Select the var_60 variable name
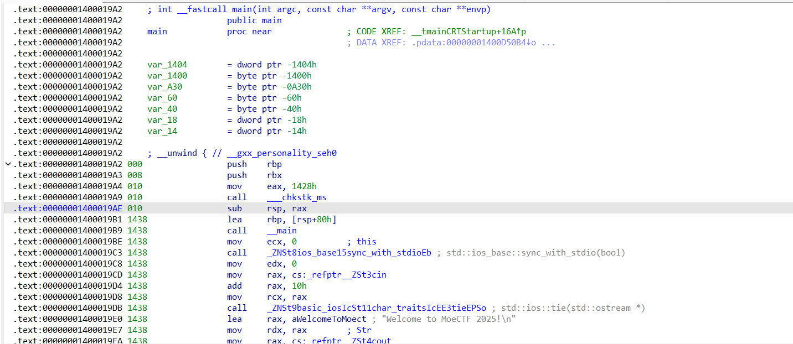Viewport: 793px width, 344px height. click(x=162, y=98)
